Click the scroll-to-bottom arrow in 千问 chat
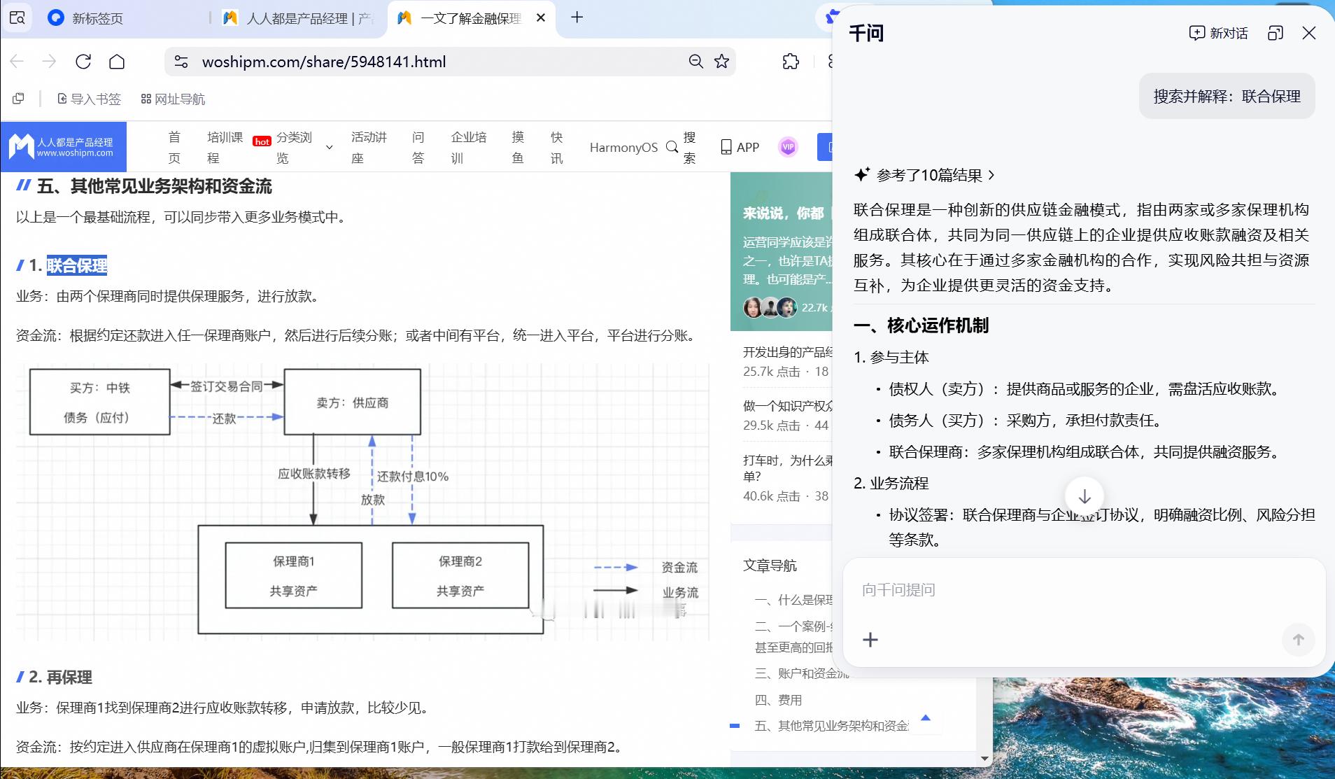This screenshot has height=779, width=1335. coord(1085,496)
